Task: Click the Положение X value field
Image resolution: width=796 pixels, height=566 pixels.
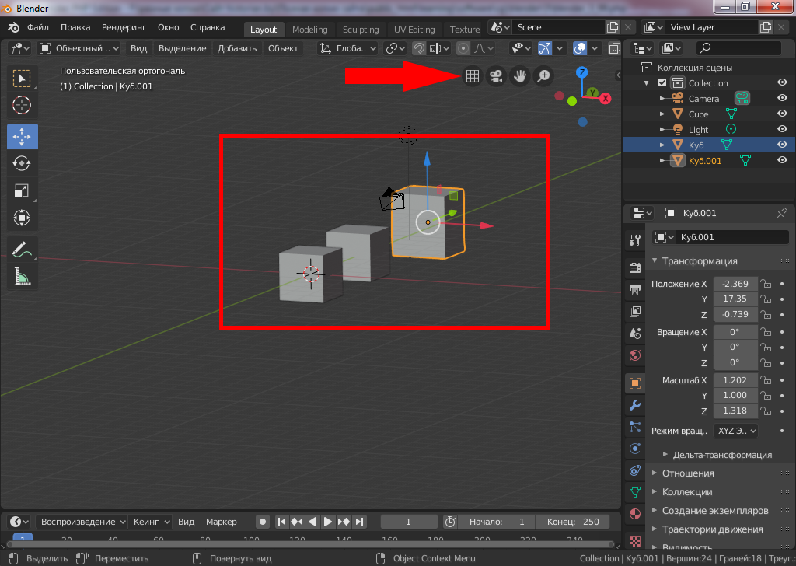Action: [735, 284]
